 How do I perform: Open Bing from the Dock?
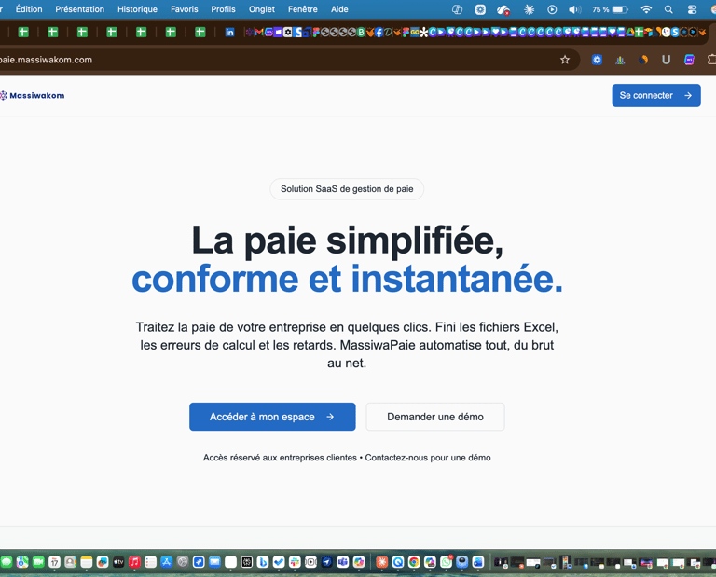tap(263, 562)
